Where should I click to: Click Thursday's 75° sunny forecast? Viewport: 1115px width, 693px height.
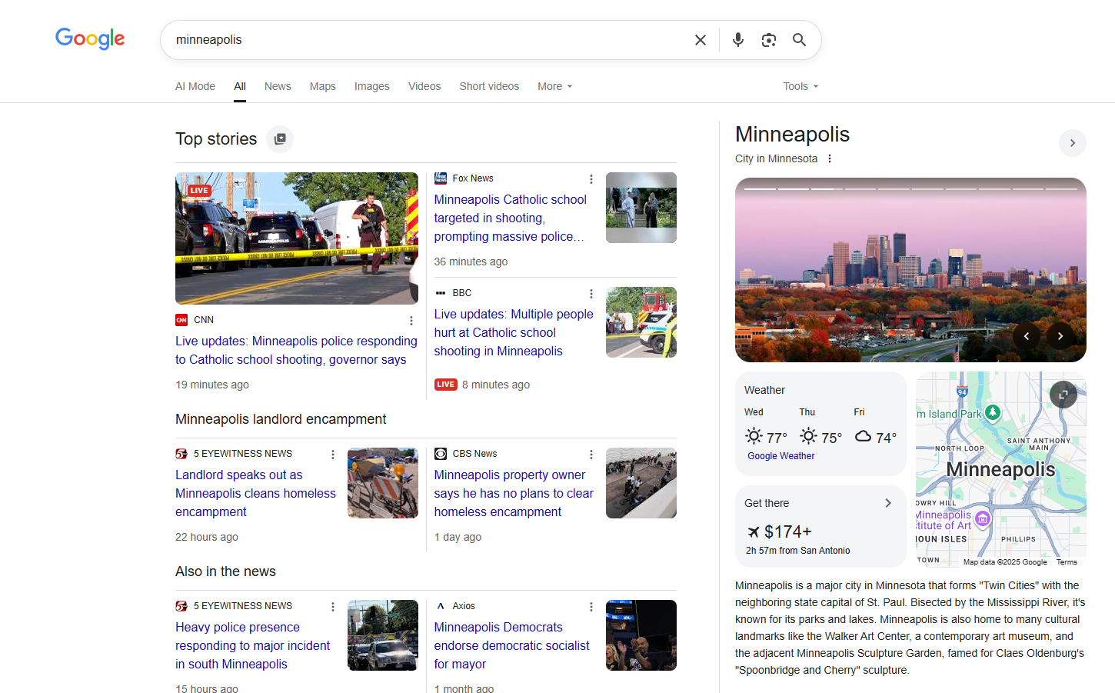(x=820, y=437)
